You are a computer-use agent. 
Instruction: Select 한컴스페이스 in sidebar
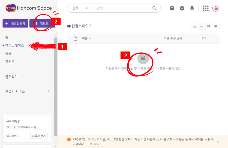[x=14, y=45]
